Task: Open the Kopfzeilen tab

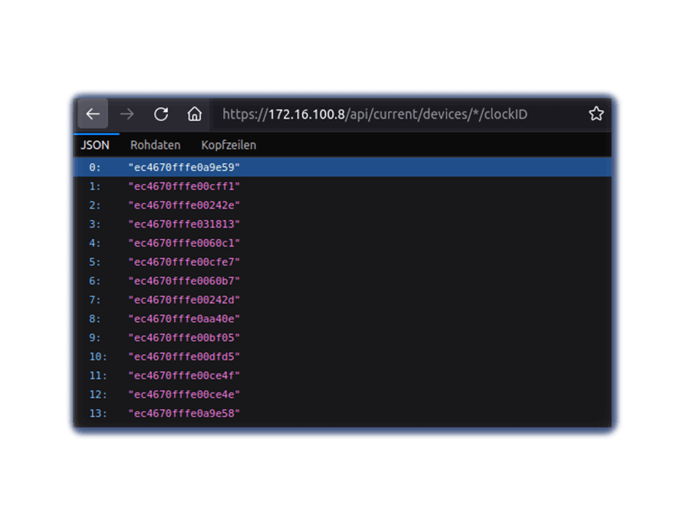Action: tap(229, 146)
